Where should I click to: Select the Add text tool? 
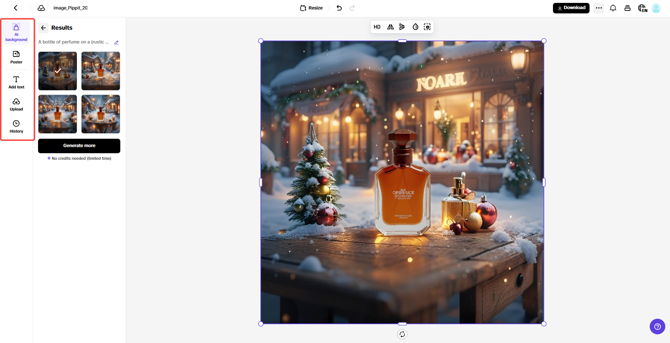(16, 82)
